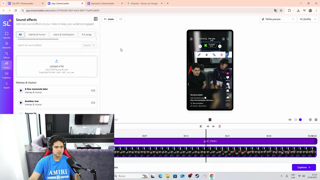
Task: Reload the current page
Action: (15, 10)
